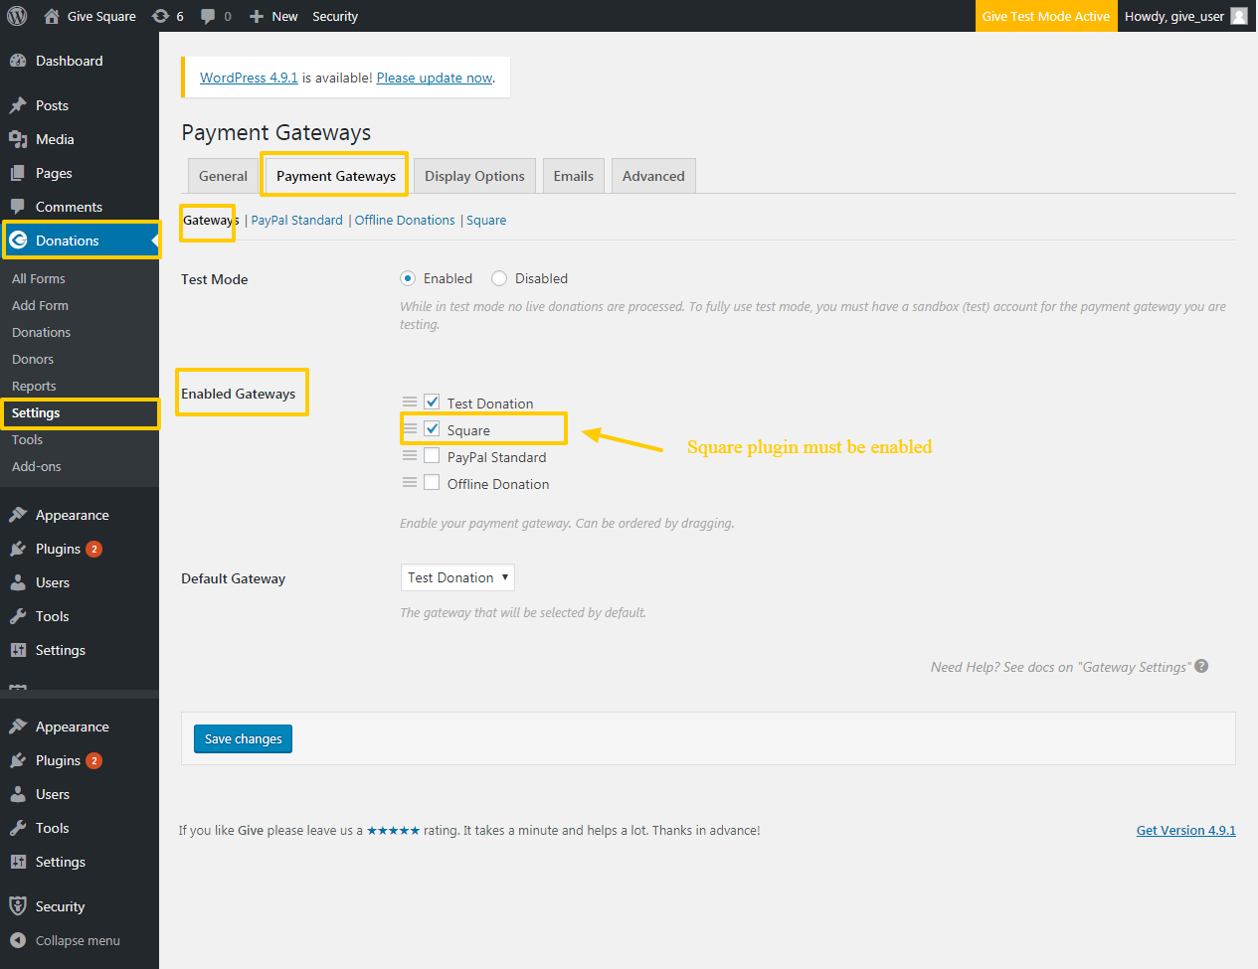The height and width of the screenshot is (969, 1258).
Task: Click the Media icon in sidebar
Action: 18,139
